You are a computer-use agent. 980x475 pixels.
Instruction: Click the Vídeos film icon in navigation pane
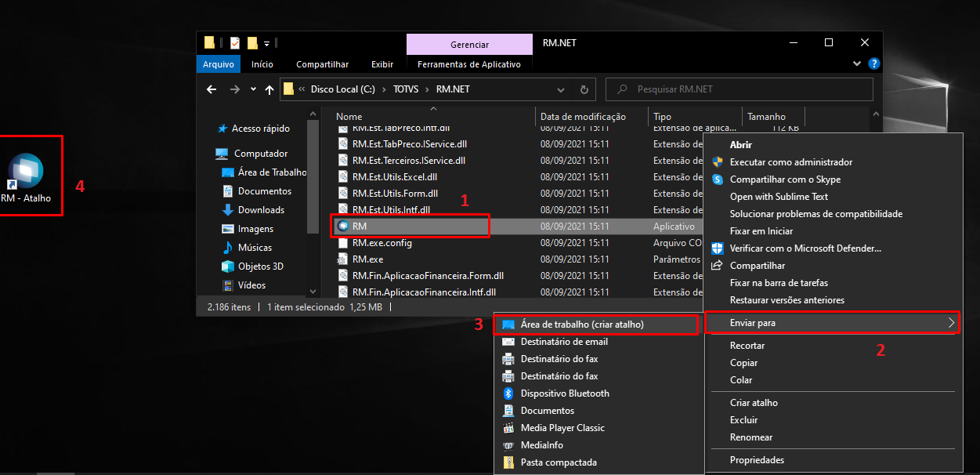click(x=228, y=285)
